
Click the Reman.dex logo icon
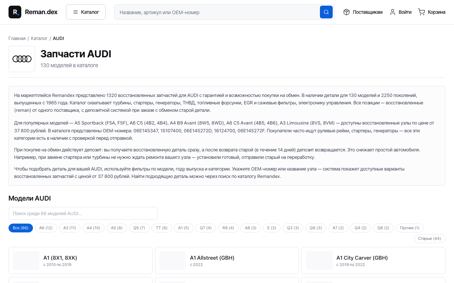click(x=15, y=12)
